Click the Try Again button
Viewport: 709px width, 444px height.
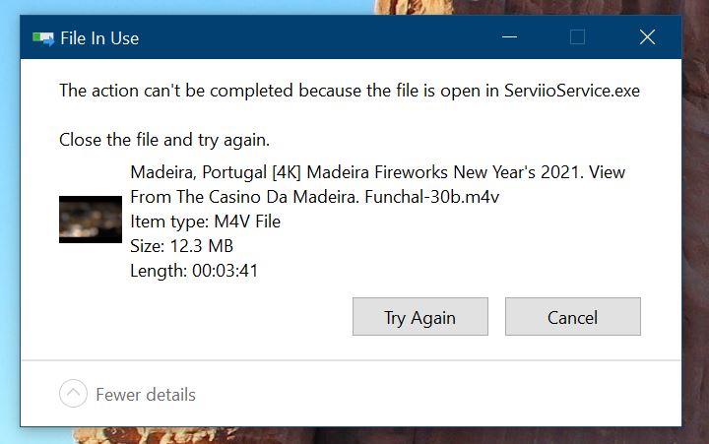pyautogui.click(x=419, y=317)
